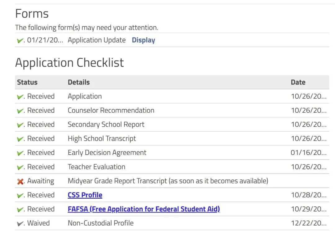Open the Display link for Application Update
Screen dimensions: 335x239
(143, 40)
